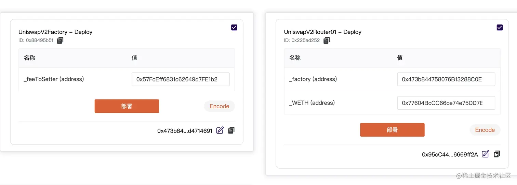Viewport: 517px width, 185px height.
Task: Copy the UniswapV2Router01 ID 0x225ad252
Action: tap(327, 41)
